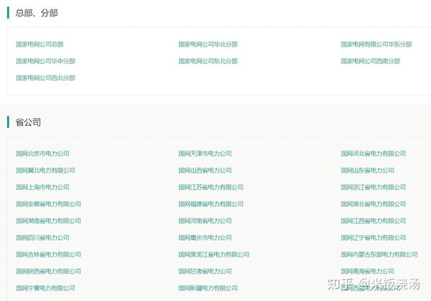Choose 国网辽宁省电力有限公司

374,238
